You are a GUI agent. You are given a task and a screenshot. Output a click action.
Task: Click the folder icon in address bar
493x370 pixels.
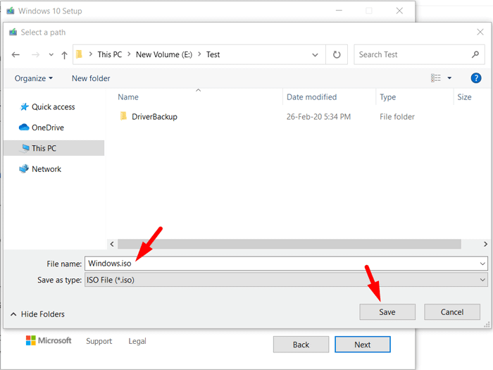tap(79, 54)
